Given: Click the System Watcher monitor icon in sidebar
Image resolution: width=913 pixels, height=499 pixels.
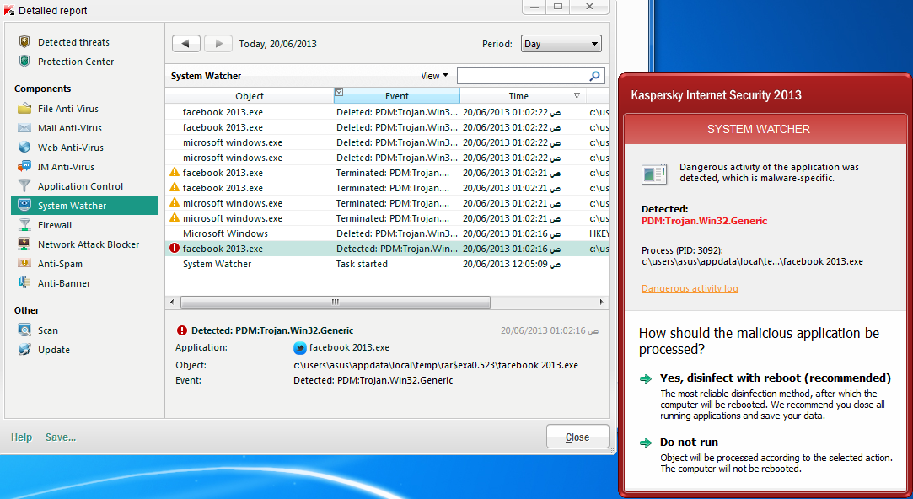Looking at the screenshot, I should point(24,205).
